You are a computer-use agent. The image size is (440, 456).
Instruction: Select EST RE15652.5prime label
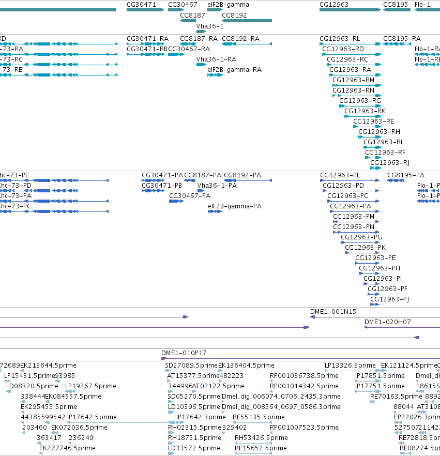261,448
